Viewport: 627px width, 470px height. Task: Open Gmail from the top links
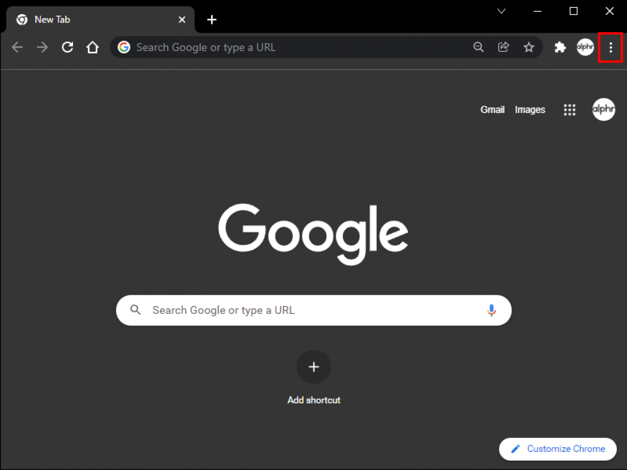(492, 110)
